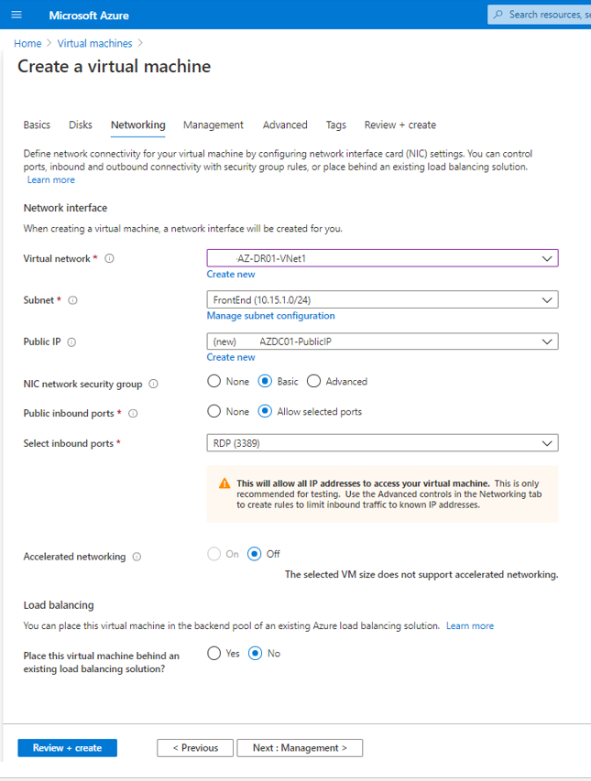Choose Yes for load balancing solution
The width and height of the screenshot is (591, 781).
(x=214, y=654)
